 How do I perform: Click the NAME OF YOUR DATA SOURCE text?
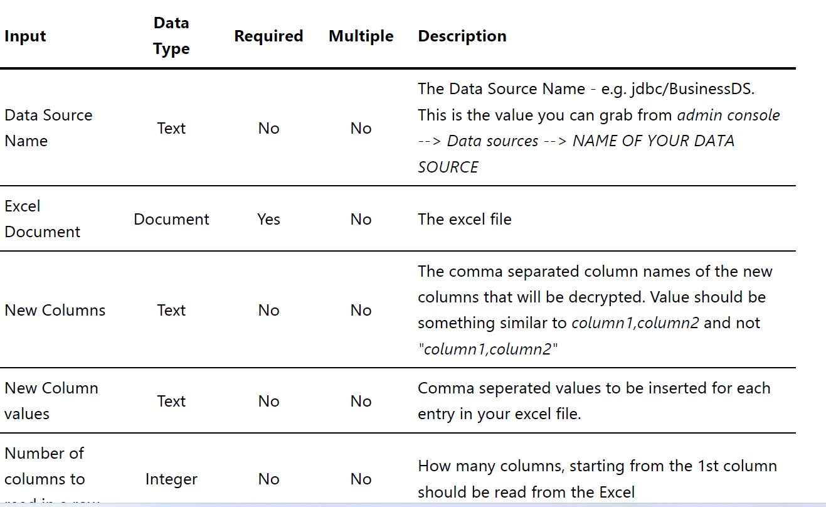click(x=576, y=154)
